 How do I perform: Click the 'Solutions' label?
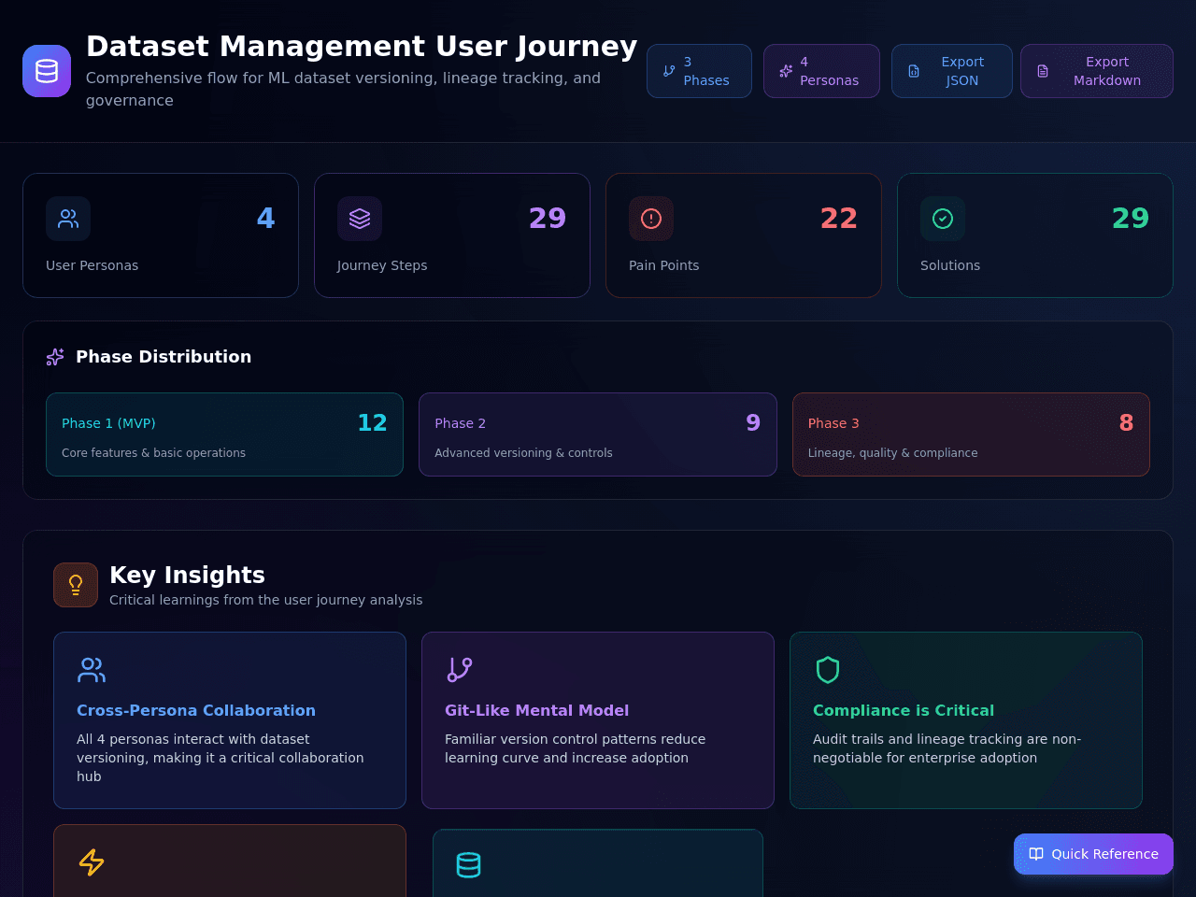tap(950, 265)
